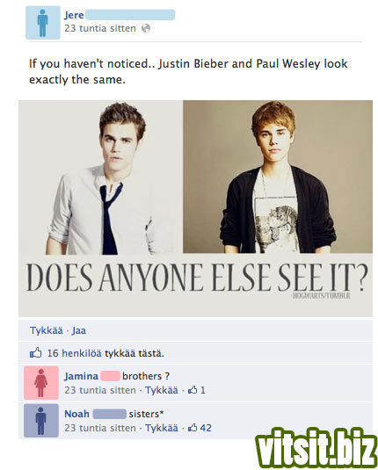Click the globe public privacy icon
Viewport: 378px width, 470px height.
(146, 28)
